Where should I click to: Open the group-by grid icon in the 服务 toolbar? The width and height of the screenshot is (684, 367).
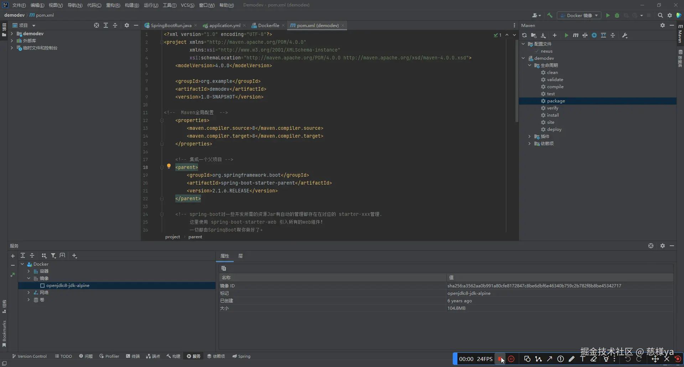[x=44, y=256]
